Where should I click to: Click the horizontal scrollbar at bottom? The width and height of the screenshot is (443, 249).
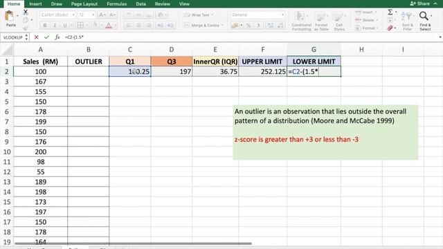coord(133,243)
